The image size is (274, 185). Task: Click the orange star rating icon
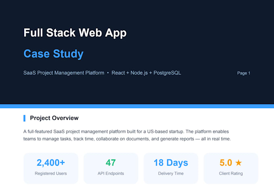click(x=239, y=162)
